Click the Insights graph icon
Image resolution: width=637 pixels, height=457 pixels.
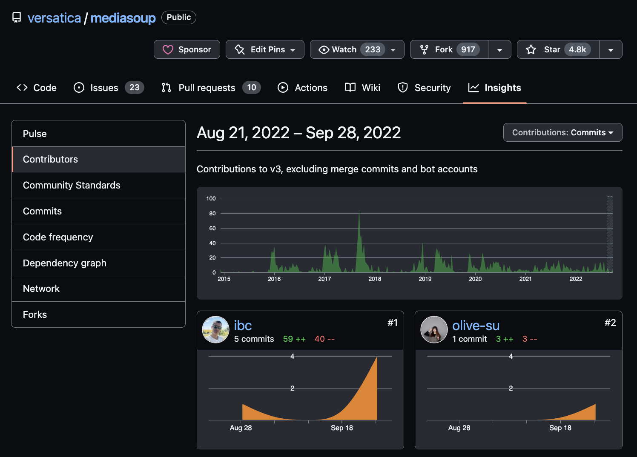point(473,88)
